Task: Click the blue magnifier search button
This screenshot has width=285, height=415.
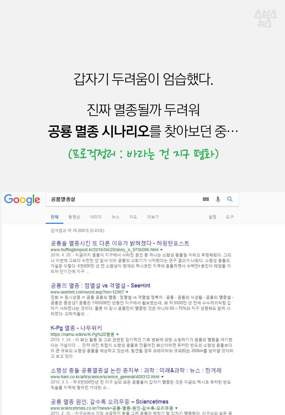Action: (x=230, y=199)
